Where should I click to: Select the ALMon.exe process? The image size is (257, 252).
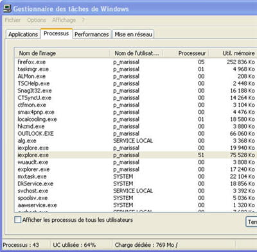coord(136,76)
